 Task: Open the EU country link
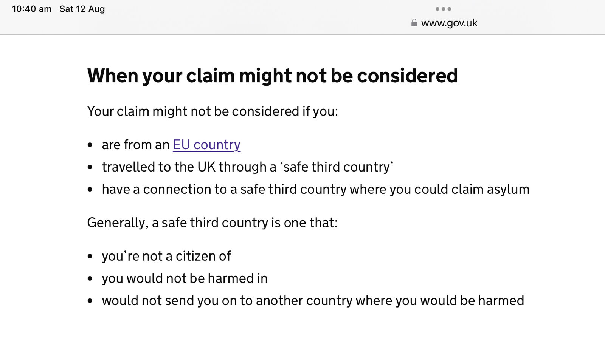(x=206, y=145)
